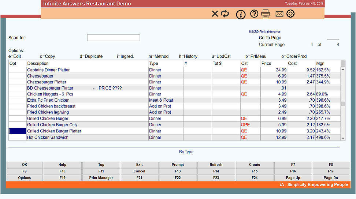Screen dimensions: 356x199
Task: Open the gear settings icon
Action: pos(290,14)
